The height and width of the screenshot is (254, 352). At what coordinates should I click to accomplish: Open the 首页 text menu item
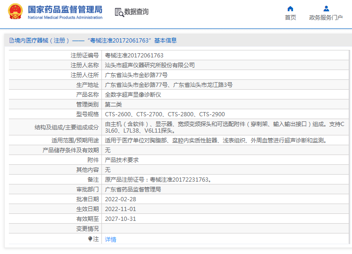(x=290, y=18)
